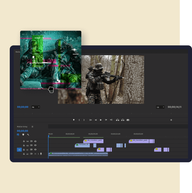Image resolution: width=192 pixels, height=193 pixels.
Task: Click the blue 00;00;00 program monitor timecode
Action: pyautogui.click(x=23, y=107)
